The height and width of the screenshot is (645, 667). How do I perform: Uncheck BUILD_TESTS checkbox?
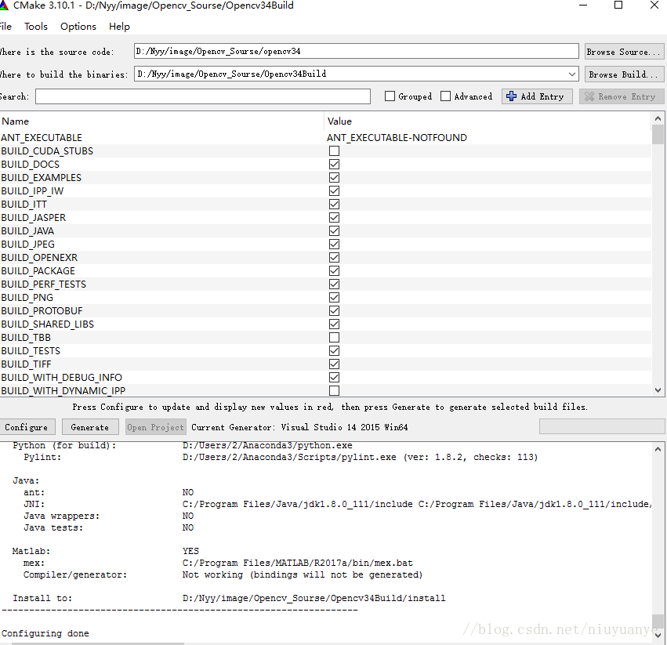[x=335, y=351]
